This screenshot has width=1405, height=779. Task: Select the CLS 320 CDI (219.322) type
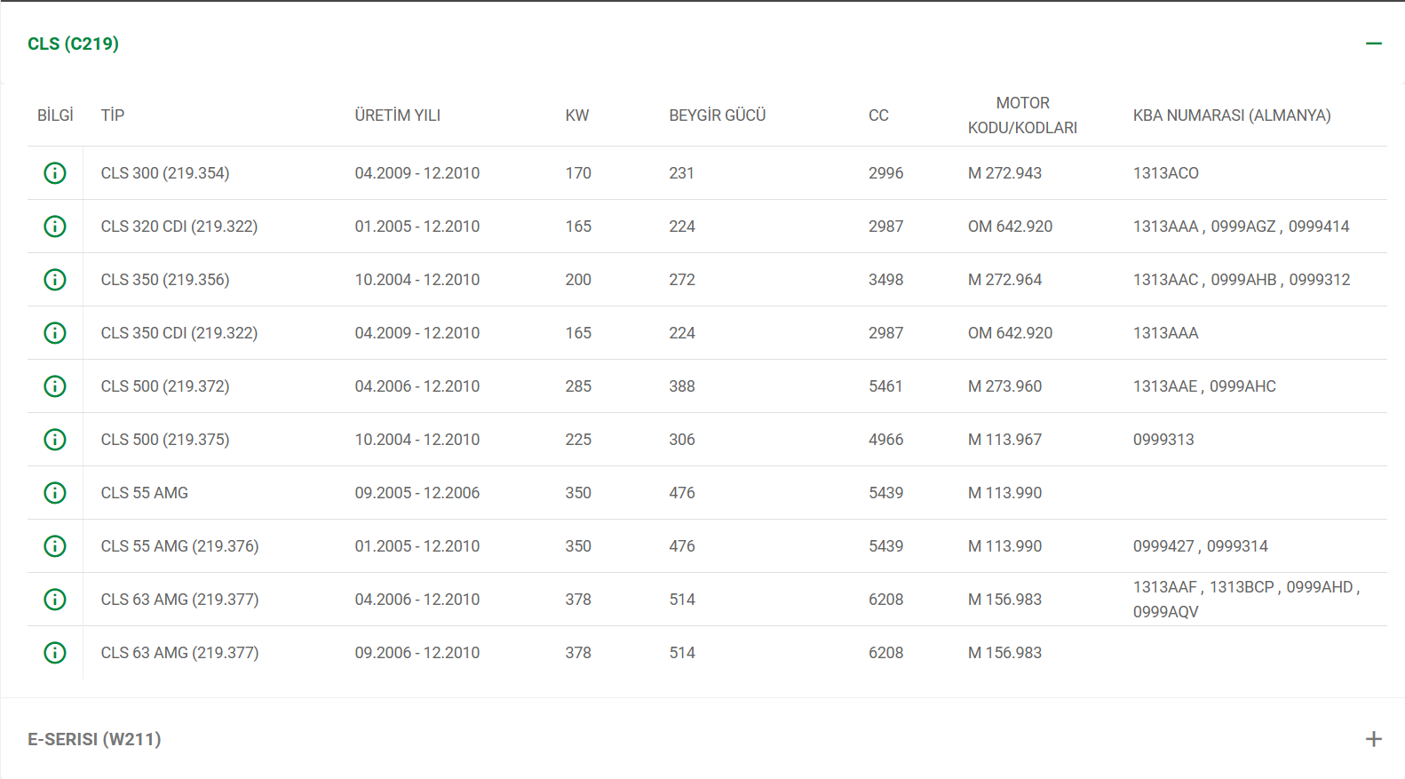pos(179,227)
